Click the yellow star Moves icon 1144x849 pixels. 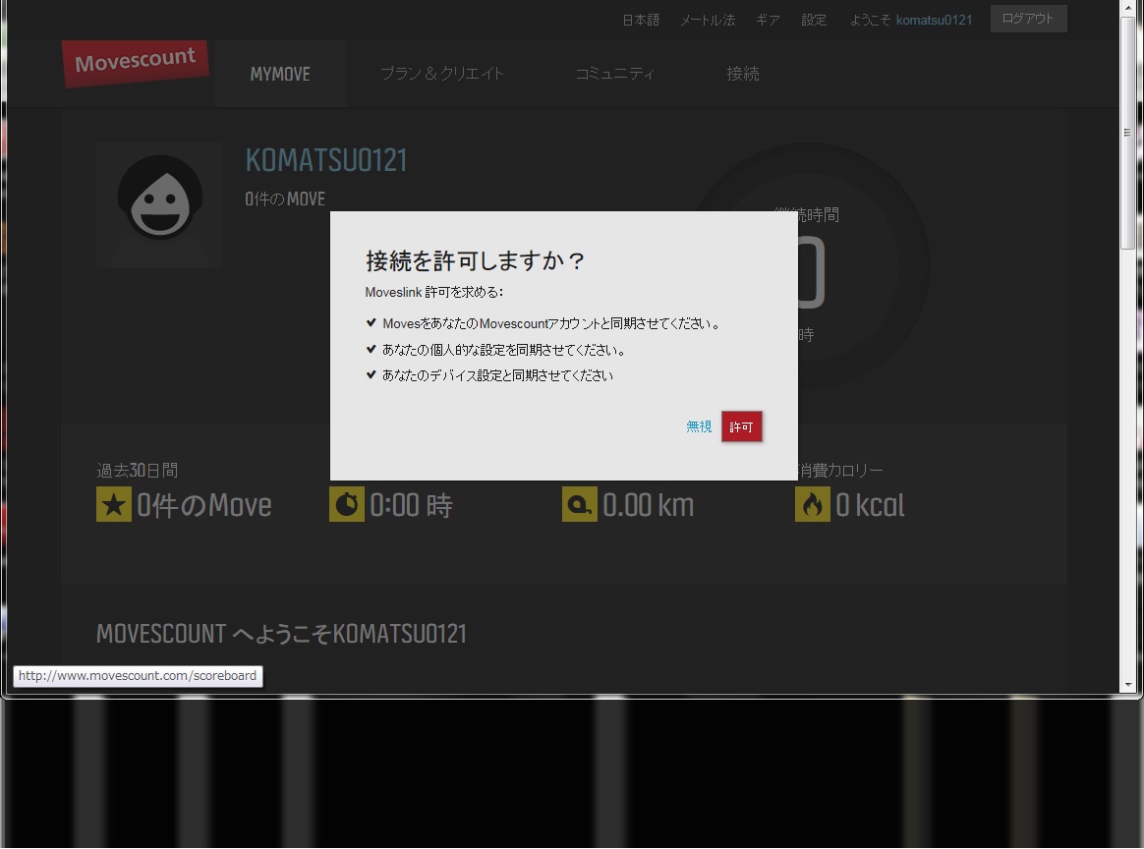[x=114, y=504]
